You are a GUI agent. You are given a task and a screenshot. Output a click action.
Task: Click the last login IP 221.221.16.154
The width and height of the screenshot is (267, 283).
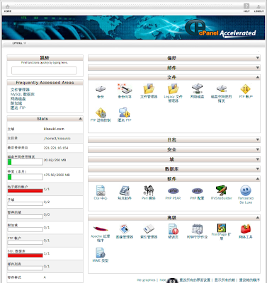tap(56, 148)
